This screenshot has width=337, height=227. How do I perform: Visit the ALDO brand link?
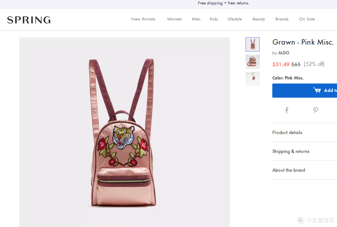(284, 53)
